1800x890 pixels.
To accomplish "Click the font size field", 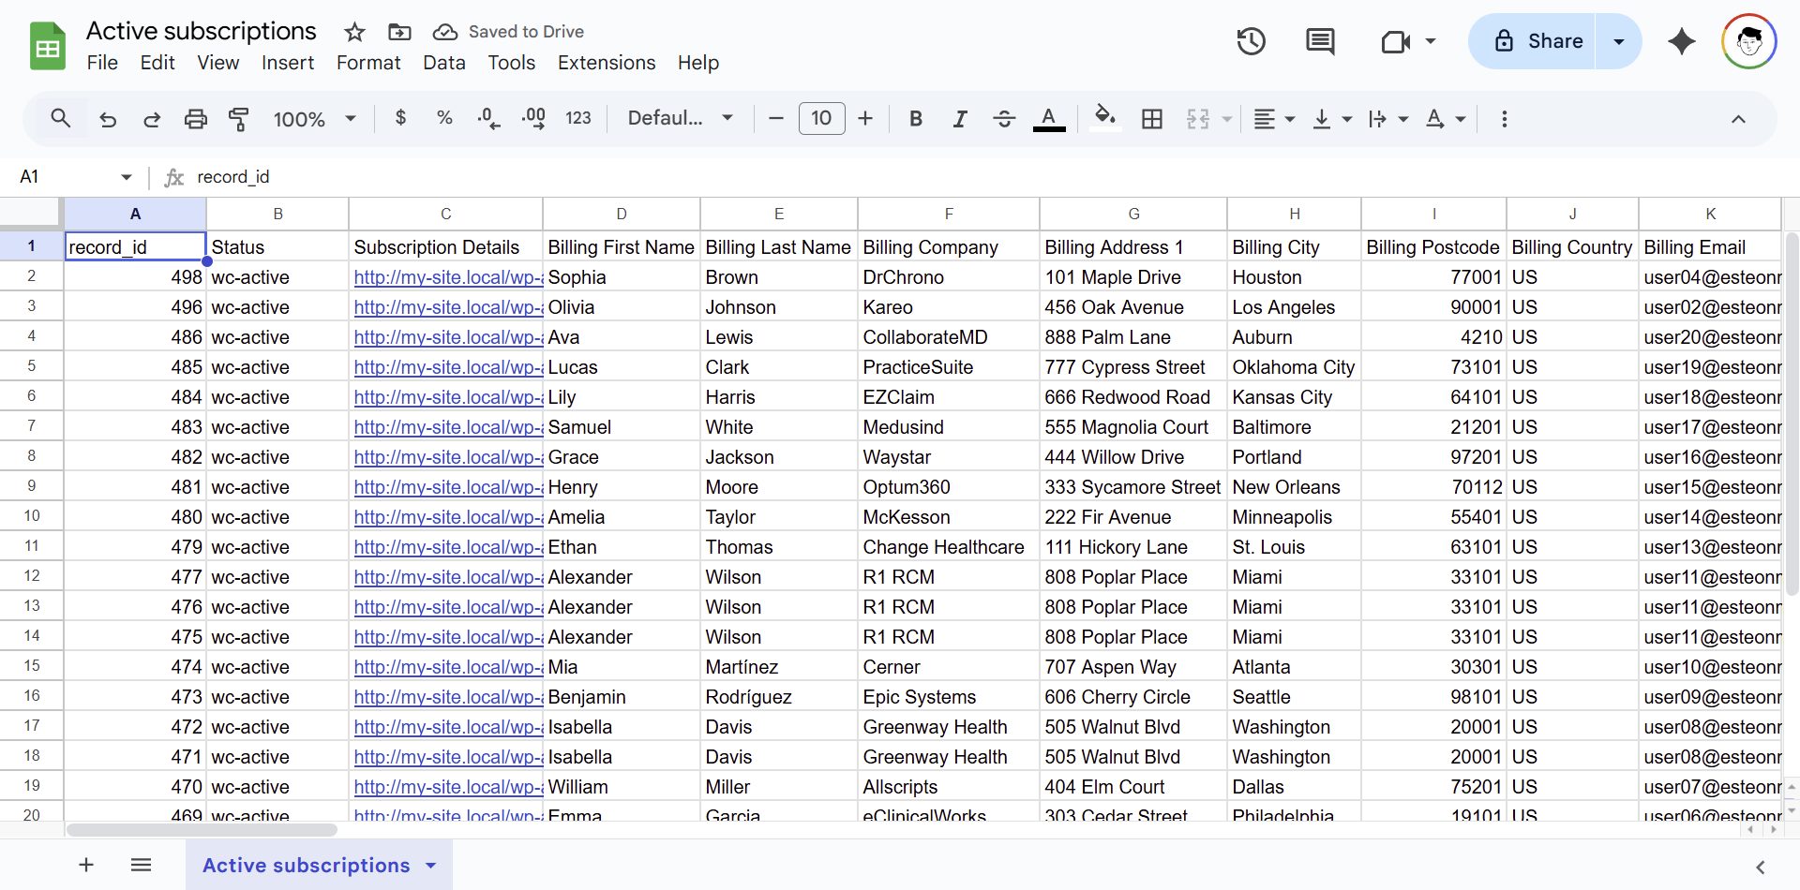I will click(x=821, y=118).
